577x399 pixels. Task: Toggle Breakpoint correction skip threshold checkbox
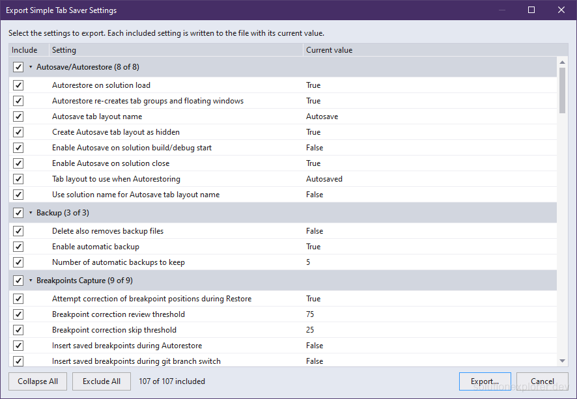[x=18, y=330]
